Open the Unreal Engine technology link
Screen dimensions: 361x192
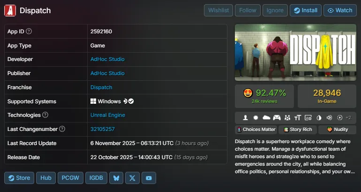click(x=108, y=115)
